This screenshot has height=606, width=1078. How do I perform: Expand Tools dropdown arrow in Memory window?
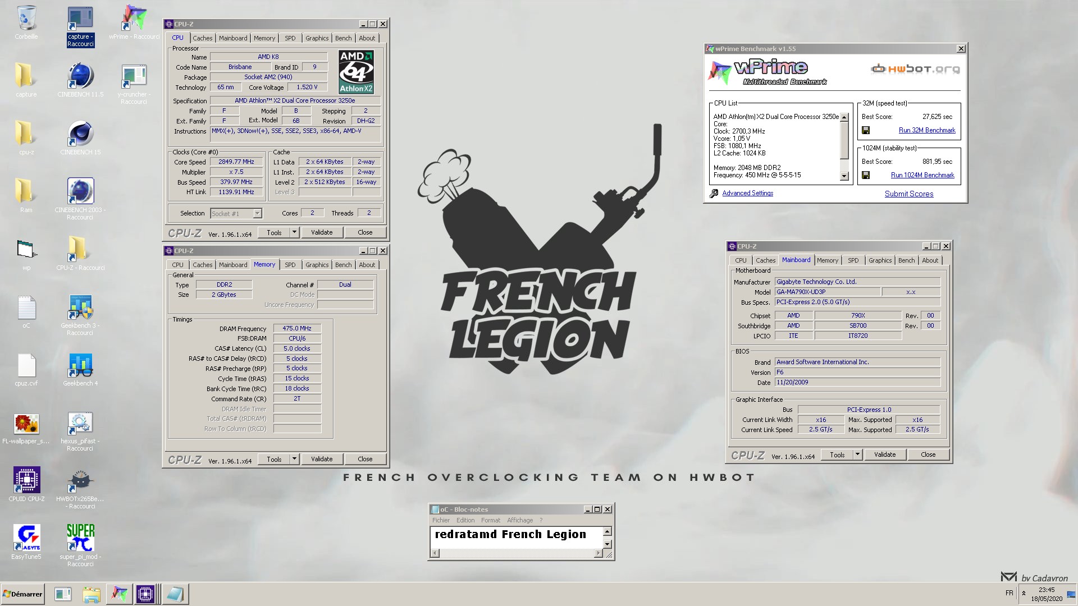294,459
